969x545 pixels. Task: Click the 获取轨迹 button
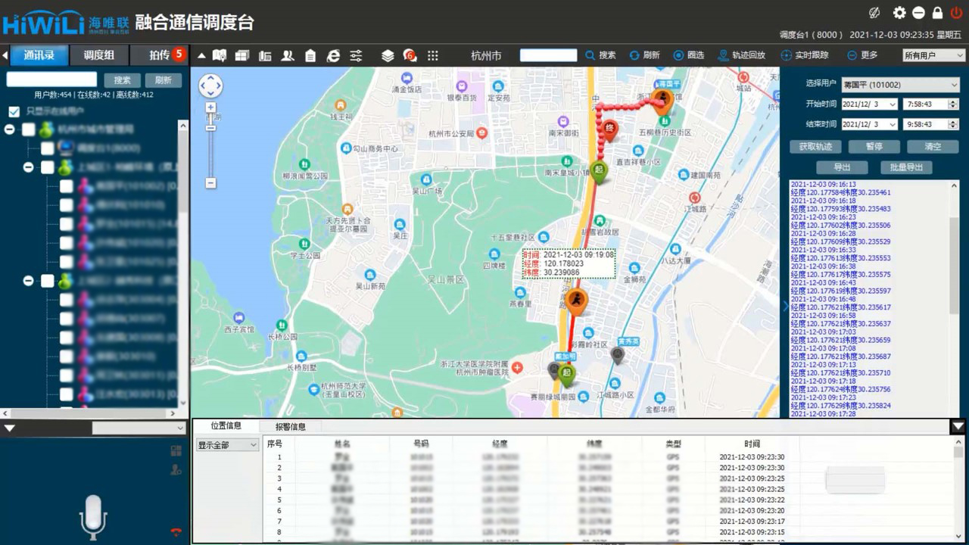coord(815,147)
